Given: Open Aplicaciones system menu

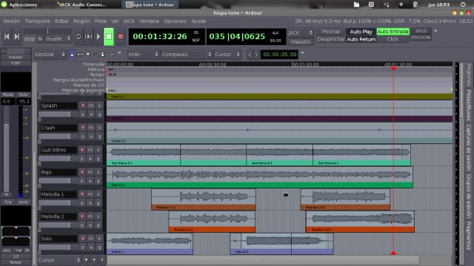Looking at the screenshot, I should click(x=19, y=4).
